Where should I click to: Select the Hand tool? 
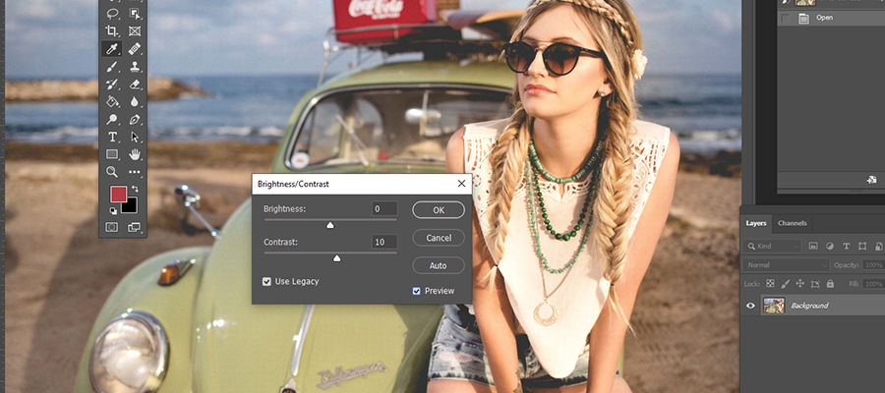pyautogui.click(x=135, y=154)
